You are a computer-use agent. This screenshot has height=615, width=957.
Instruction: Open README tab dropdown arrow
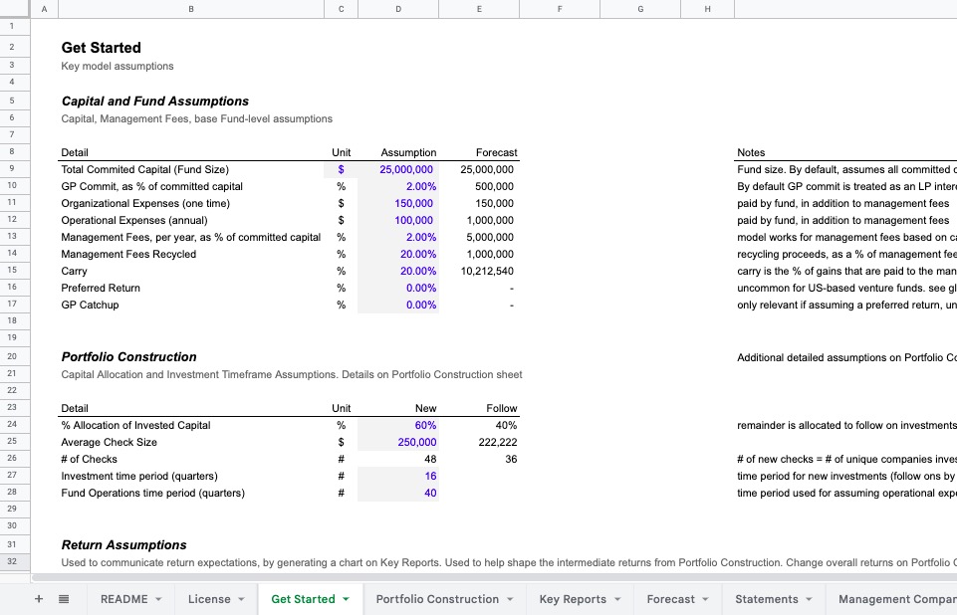(x=158, y=600)
